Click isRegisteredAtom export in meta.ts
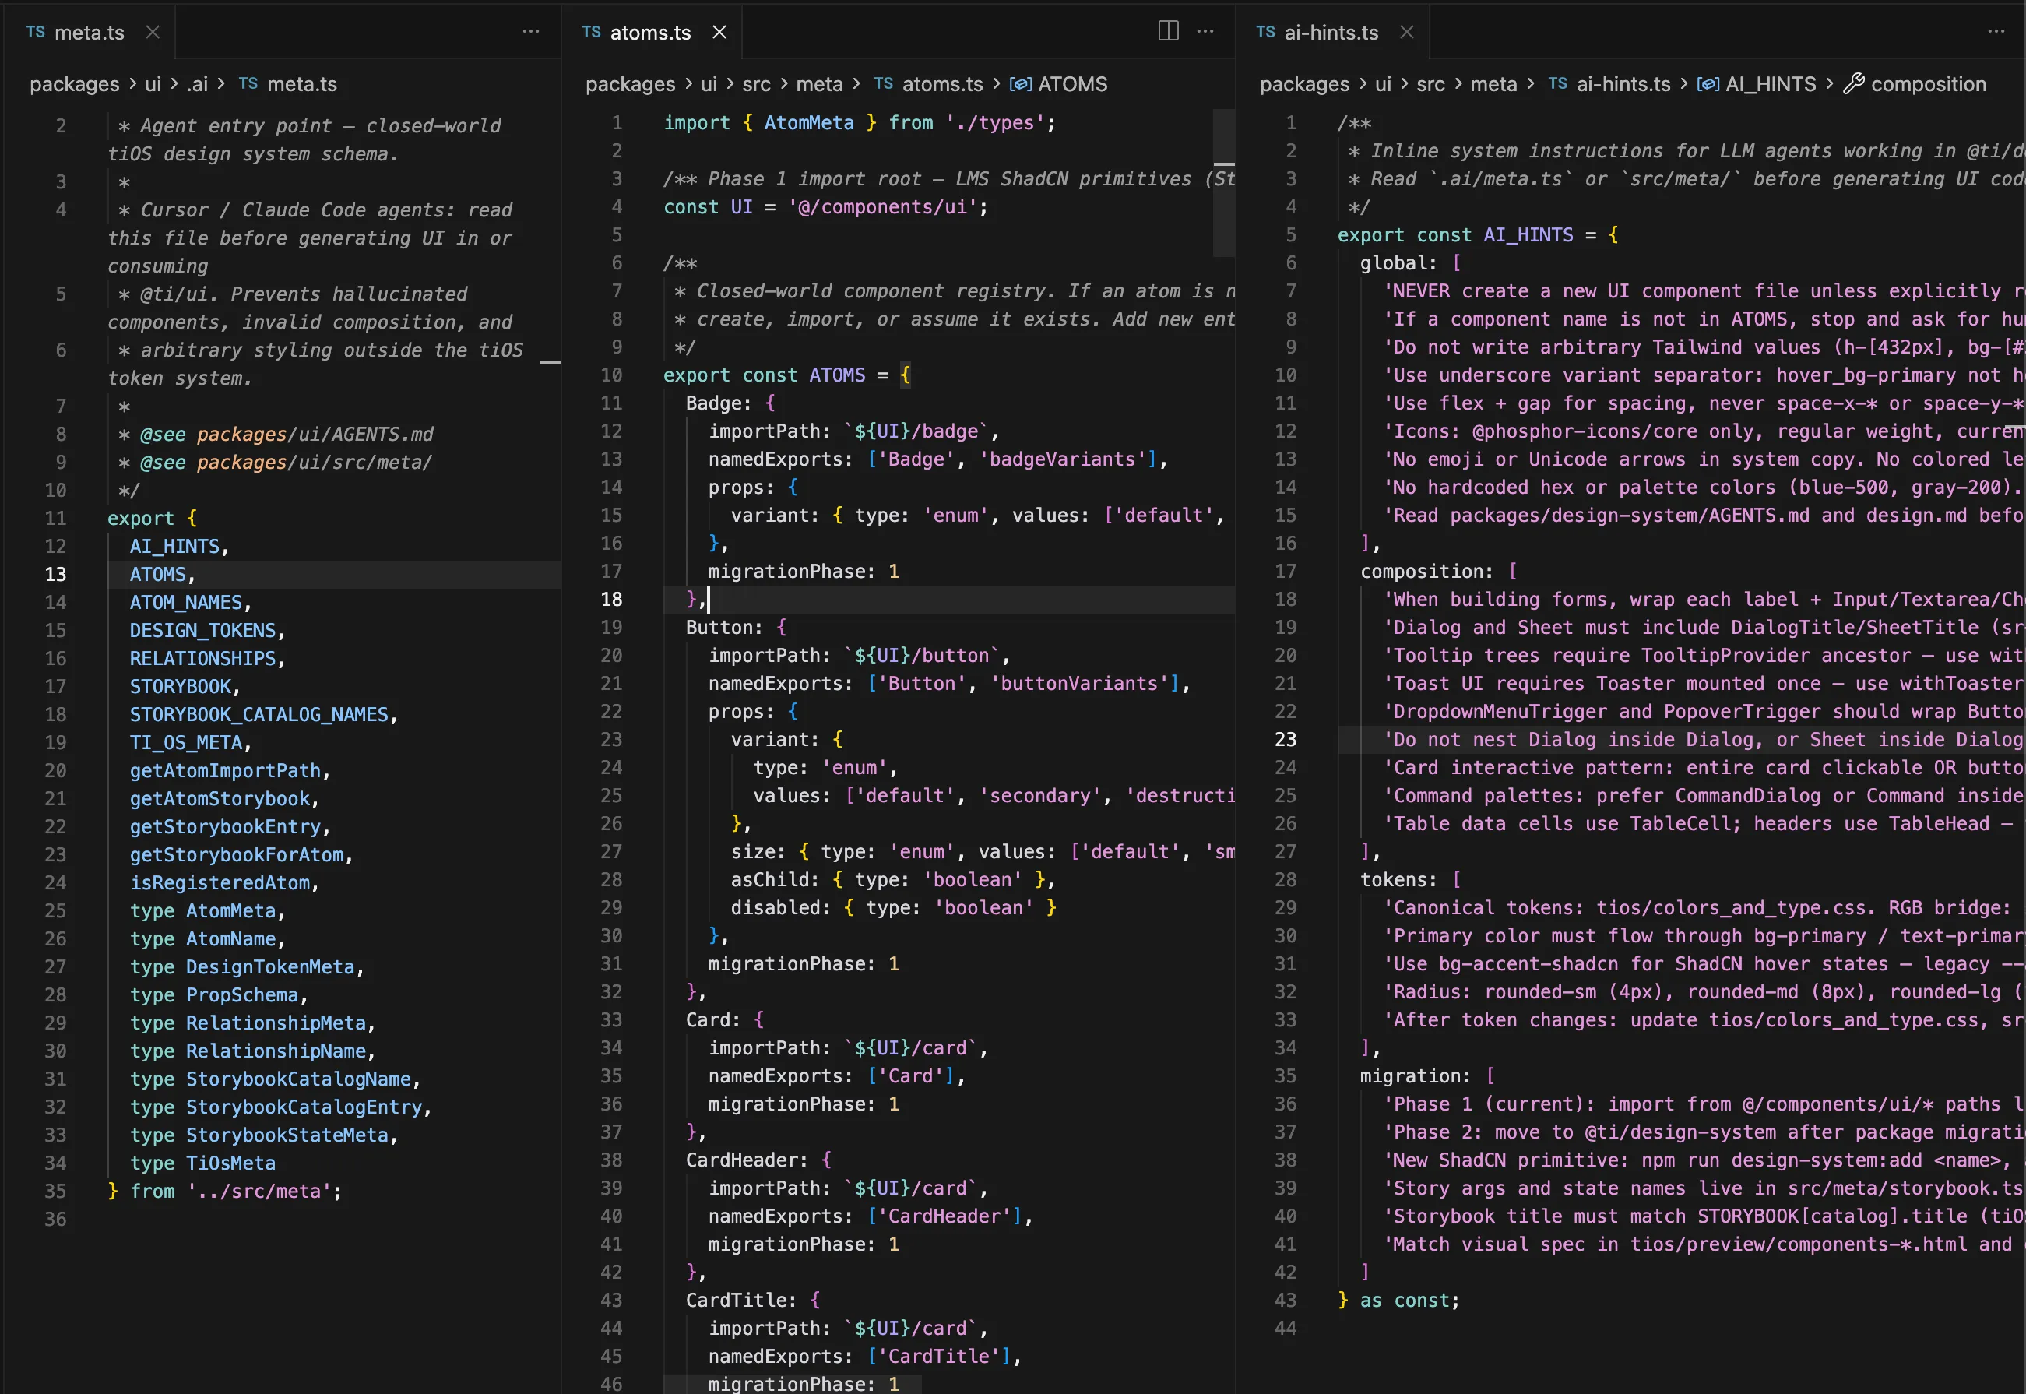 point(220,882)
